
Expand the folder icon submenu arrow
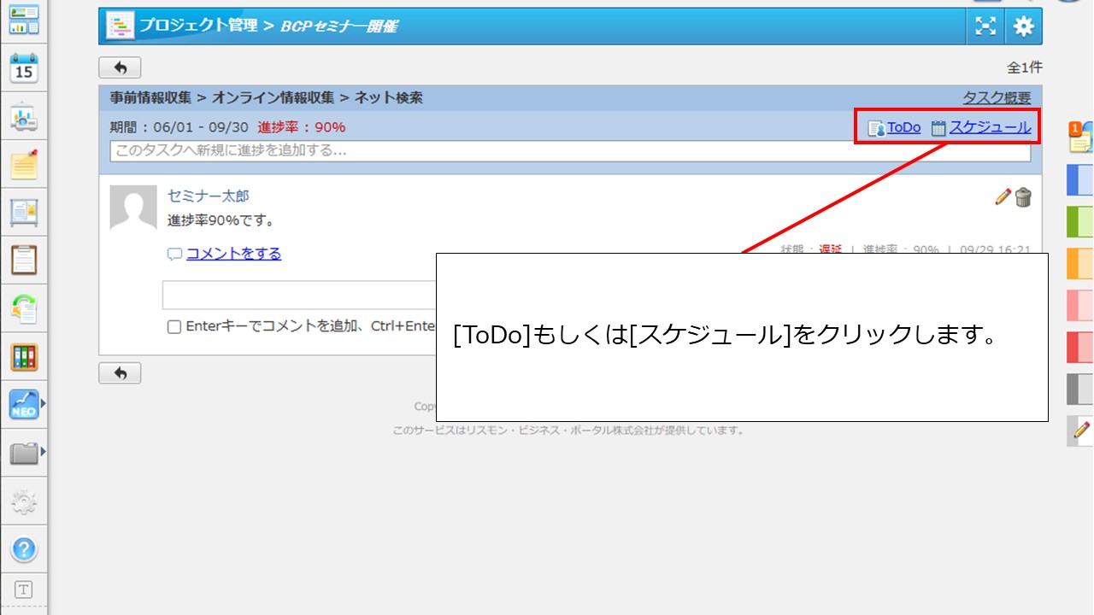click(43, 451)
